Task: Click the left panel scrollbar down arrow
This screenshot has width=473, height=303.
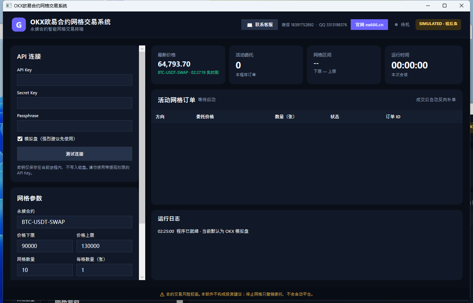Action: [142, 277]
